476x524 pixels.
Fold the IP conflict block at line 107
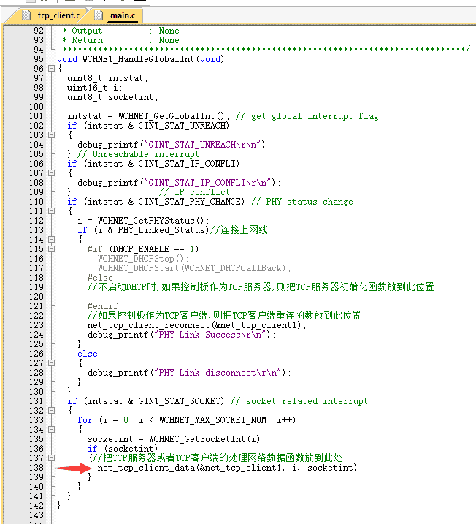pyautogui.click(x=51, y=173)
